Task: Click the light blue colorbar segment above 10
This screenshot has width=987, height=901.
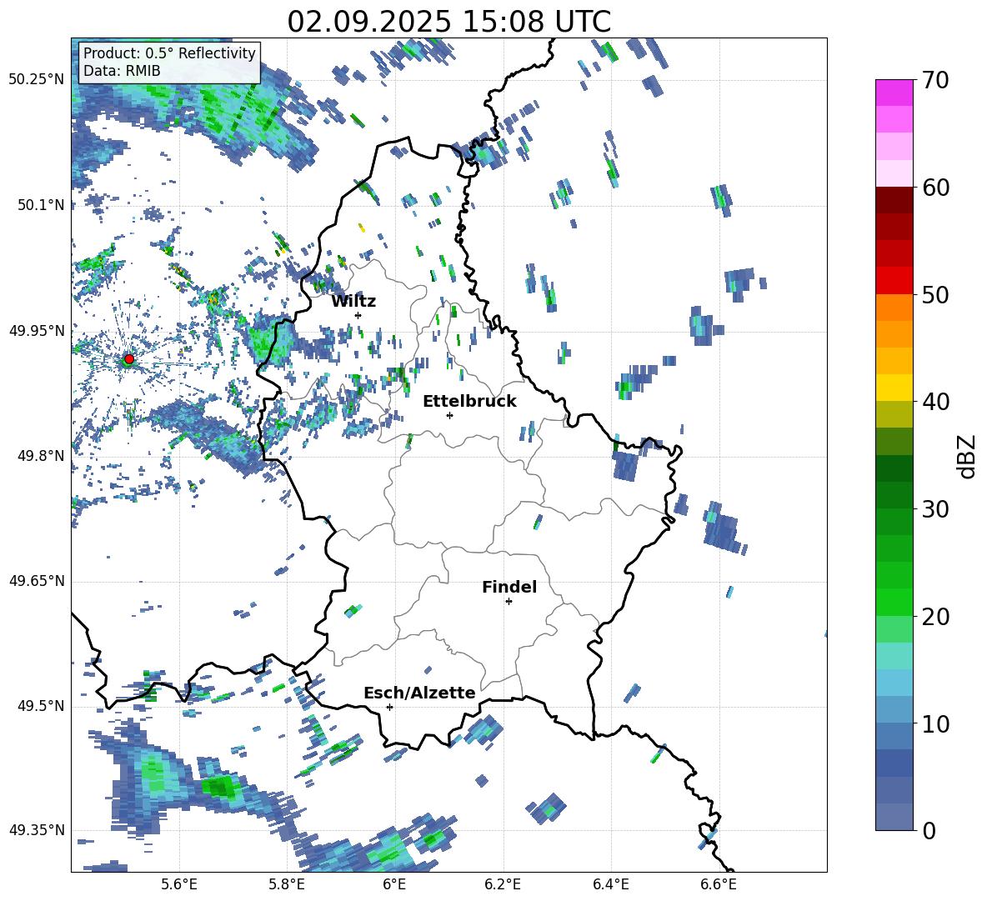Action: click(x=894, y=683)
